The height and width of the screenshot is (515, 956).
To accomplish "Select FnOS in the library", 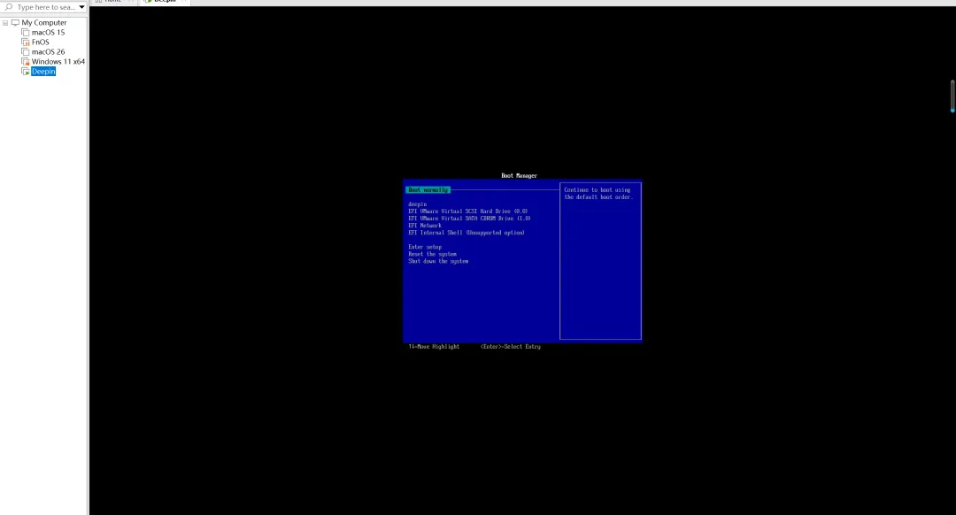I will 40,42.
